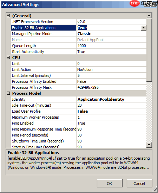This screenshot has height=193, width=158.
Task: Collapse the CPU section
Action: point(8,58)
